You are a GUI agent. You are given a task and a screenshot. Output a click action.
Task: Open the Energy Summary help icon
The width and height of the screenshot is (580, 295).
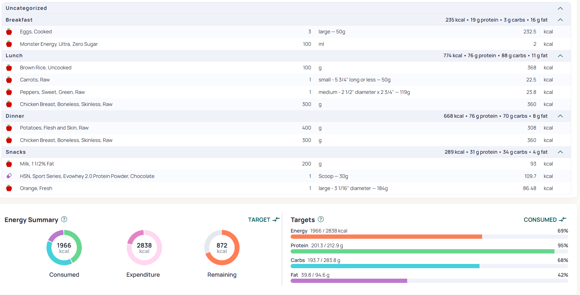[64, 219]
